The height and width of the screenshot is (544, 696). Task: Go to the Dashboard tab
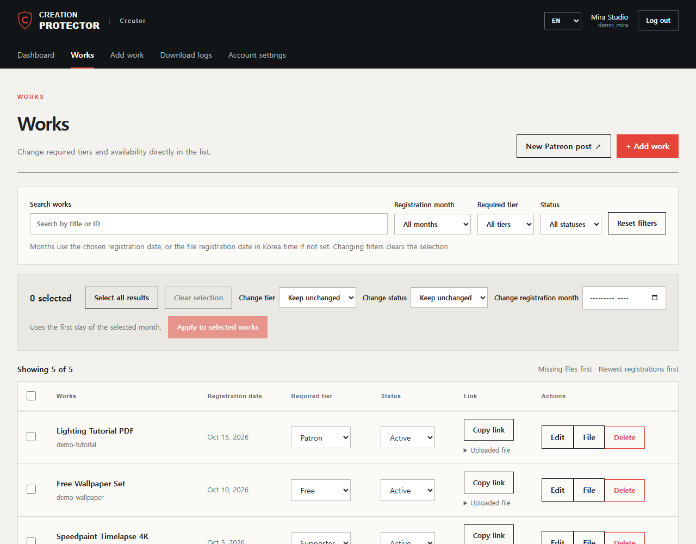tap(36, 55)
